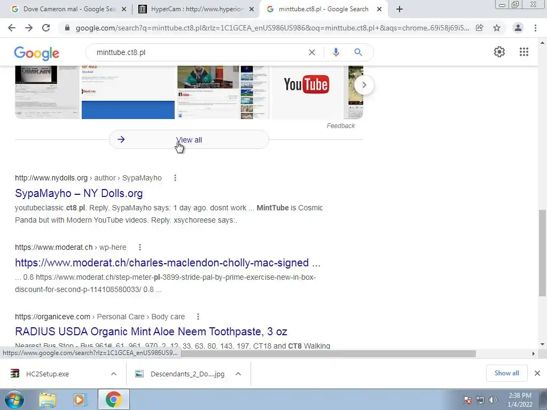Send Feedback on the image results
This screenshot has width=547, height=410.
[340, 126]
